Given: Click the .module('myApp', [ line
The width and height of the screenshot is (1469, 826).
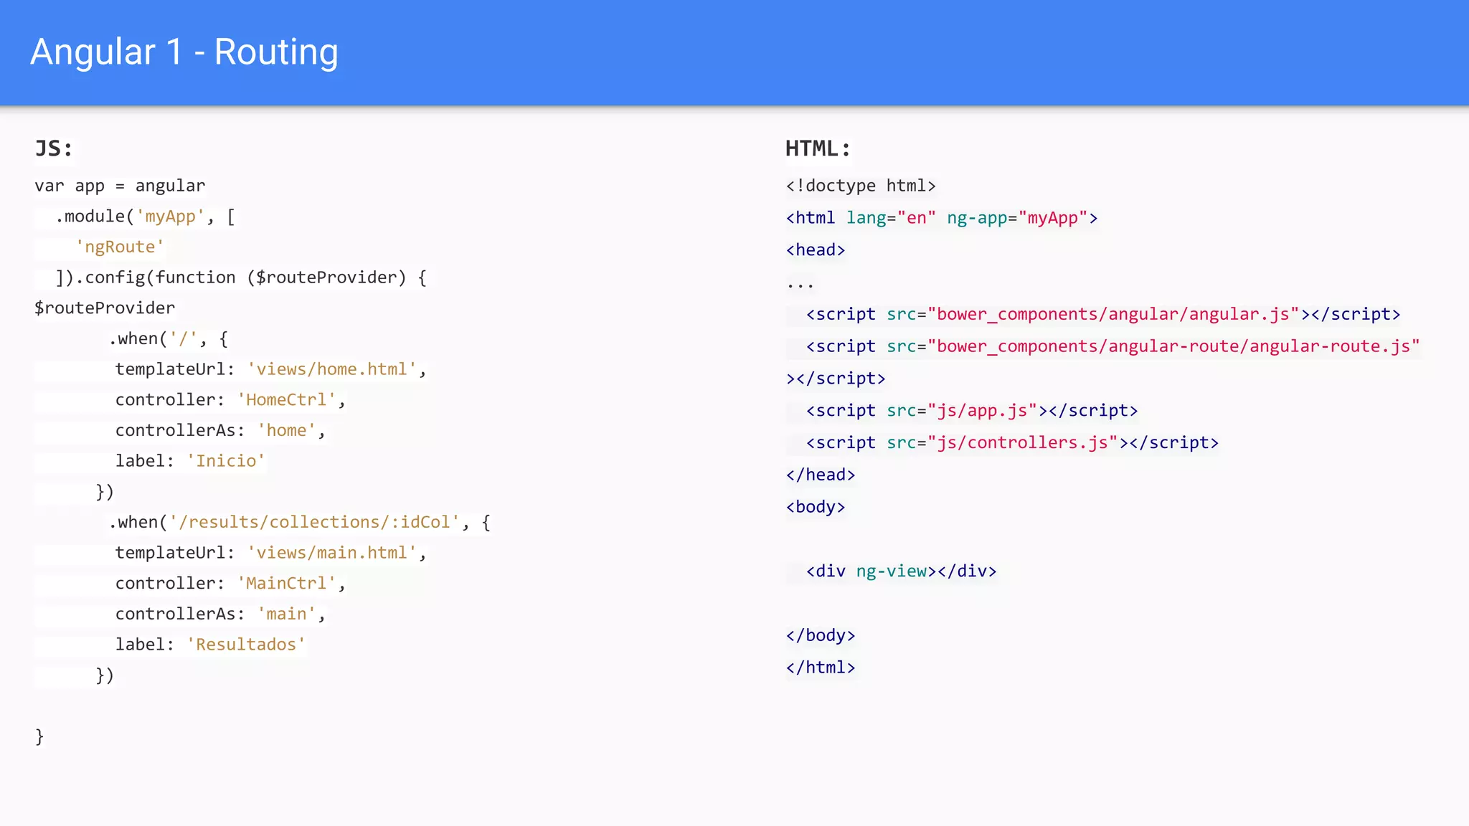Looking at the screenshot, I should (145, 217).
